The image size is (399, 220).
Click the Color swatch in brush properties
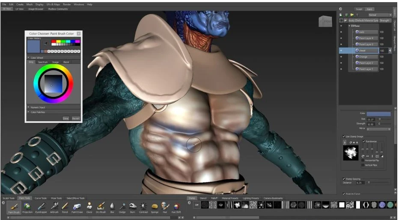pyautogui.click(x=378, y=114)
